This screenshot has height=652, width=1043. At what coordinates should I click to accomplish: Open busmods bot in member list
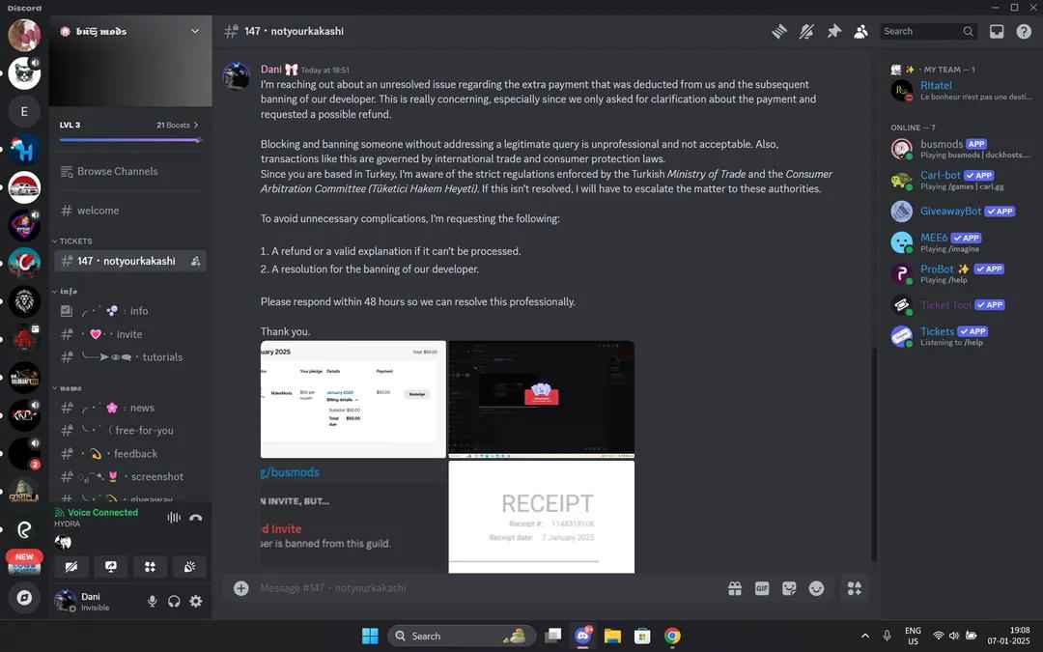point(960,149)
